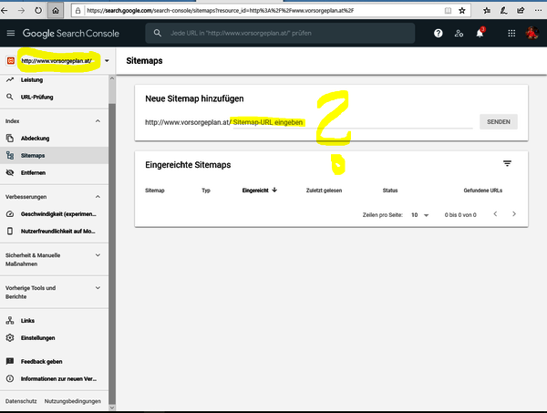Sort by the Typ column header
547x413 pixels.
206,191
